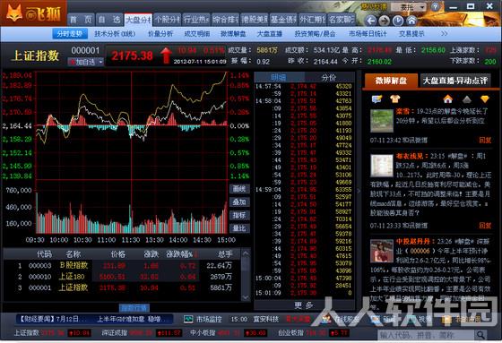Screen dimensions: 502x343
Task: Click the home icon in top header
Action: pyautogui.click(x=411, y=21)
